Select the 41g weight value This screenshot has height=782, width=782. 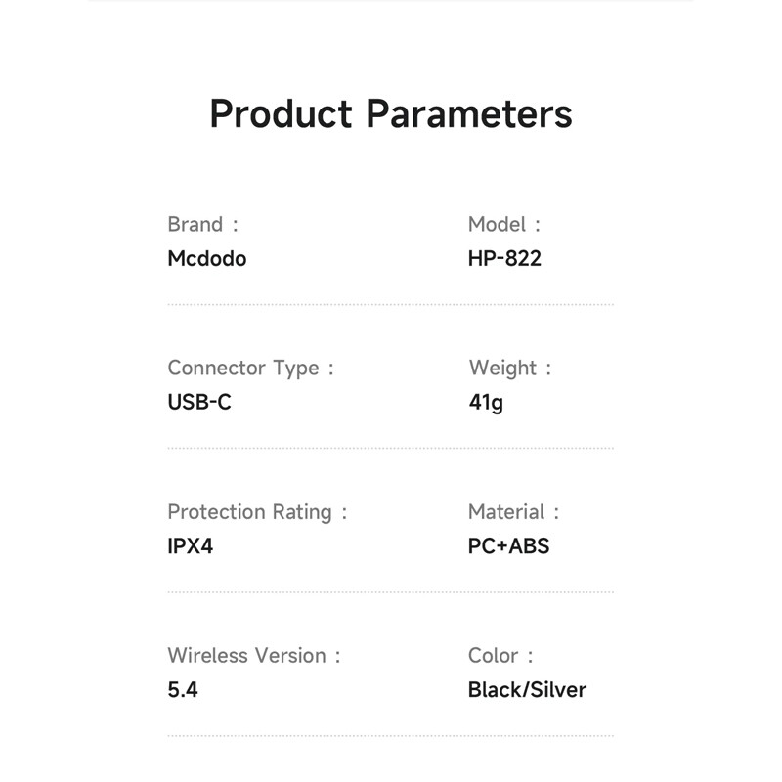[486, 402]
